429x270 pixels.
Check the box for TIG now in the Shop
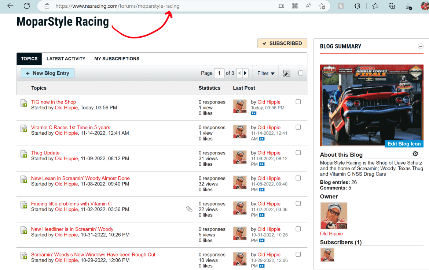point(298,102)
